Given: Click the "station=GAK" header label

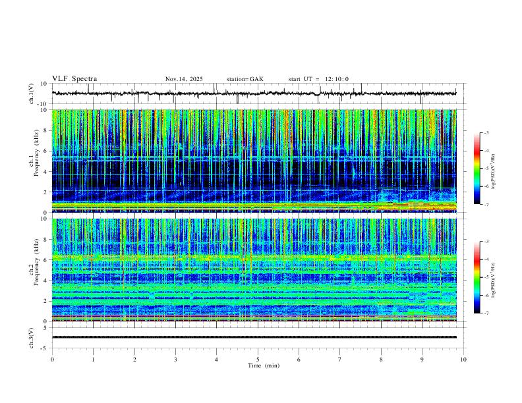Looking at the screenshot, I should pos(245,79).
